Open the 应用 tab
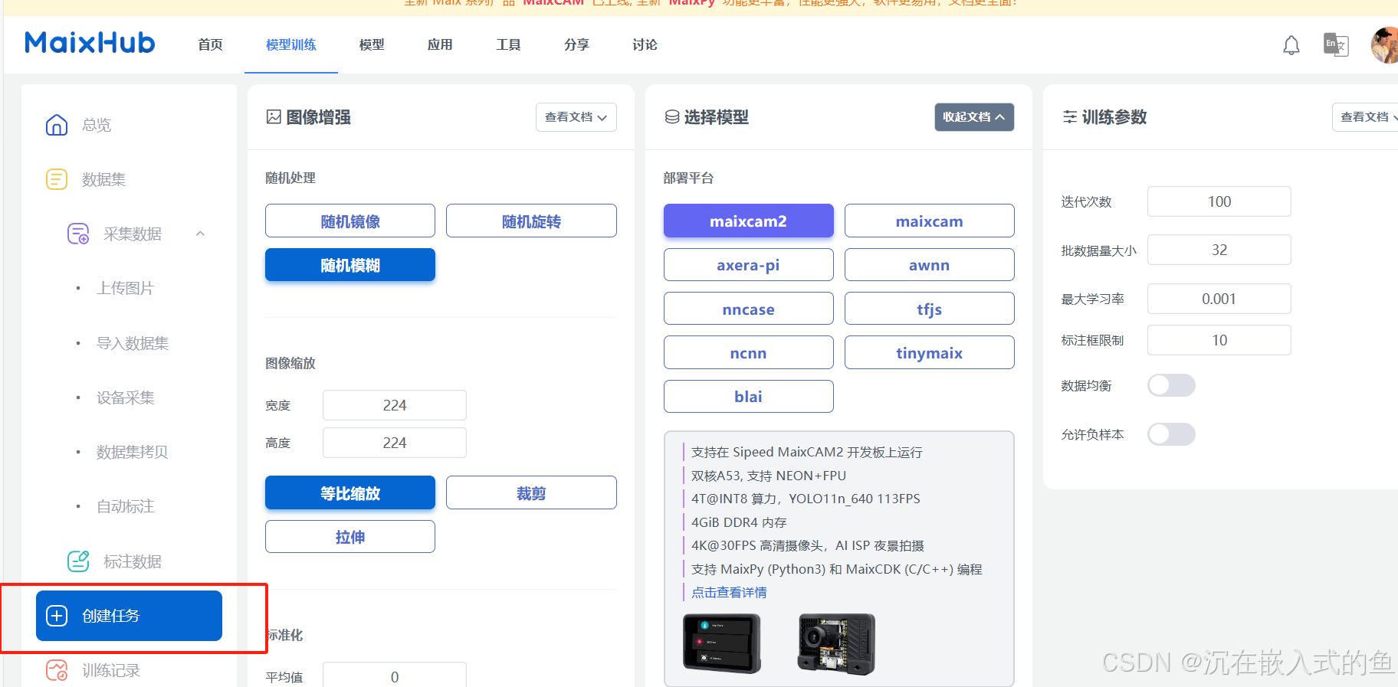 (x=440, y=45)
